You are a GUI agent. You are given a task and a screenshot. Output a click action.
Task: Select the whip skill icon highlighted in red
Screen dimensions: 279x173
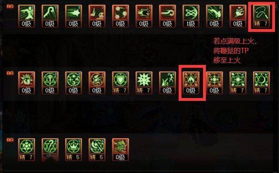coord(261,16)
